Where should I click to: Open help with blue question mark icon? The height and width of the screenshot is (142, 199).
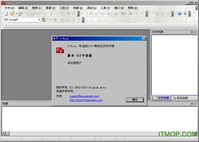click(x=180, y=14)
